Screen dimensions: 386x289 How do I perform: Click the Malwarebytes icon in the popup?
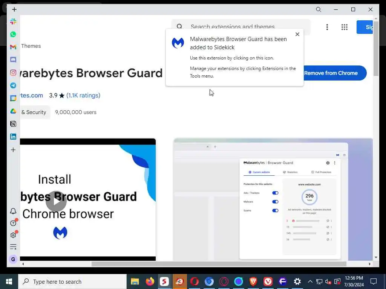[x=178, y=43]
